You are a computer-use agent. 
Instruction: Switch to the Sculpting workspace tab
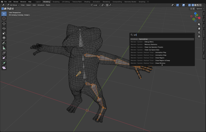click(x=56, y=2)
